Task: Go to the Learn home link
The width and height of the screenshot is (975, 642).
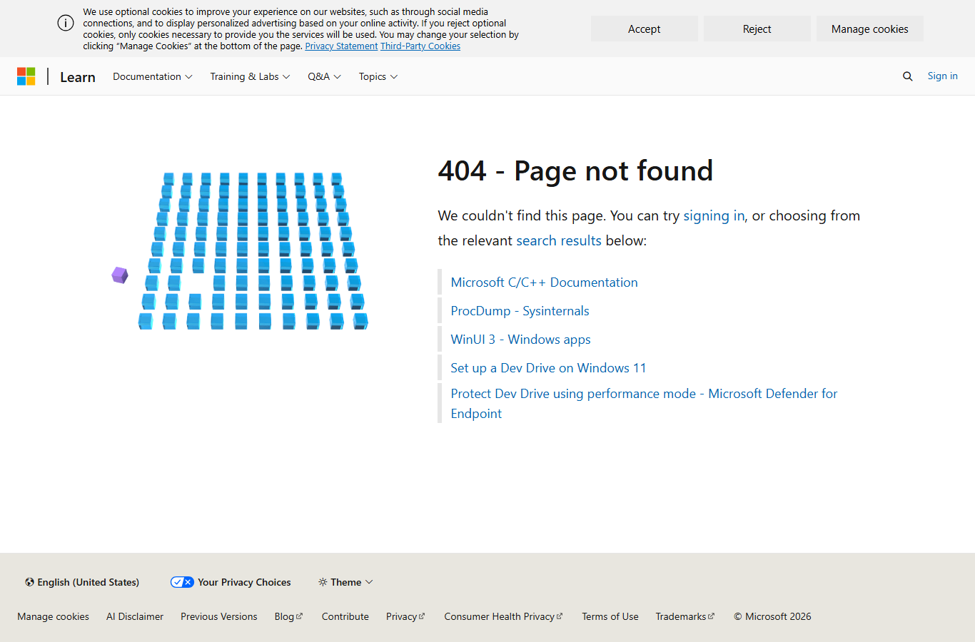Action: [x=78, y=77]
